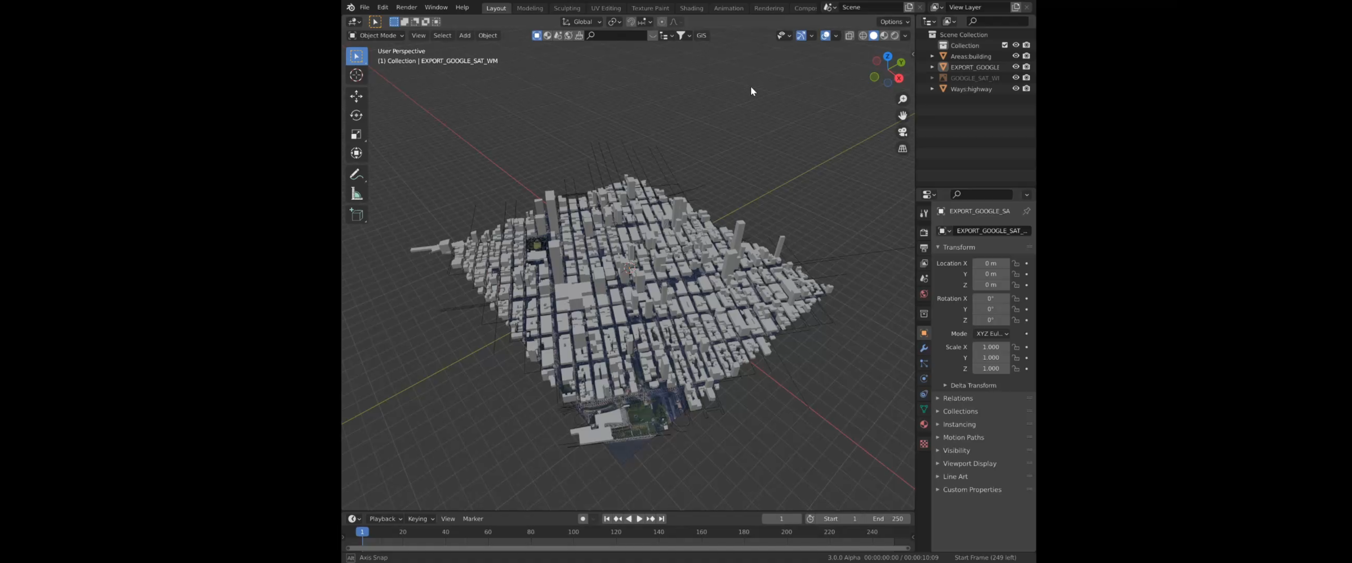Image resolution: width=1352 pixels, height=563 pixels.
Task: Toggle visibility of Ways:highway object
Action: [x=1016, y=89]
